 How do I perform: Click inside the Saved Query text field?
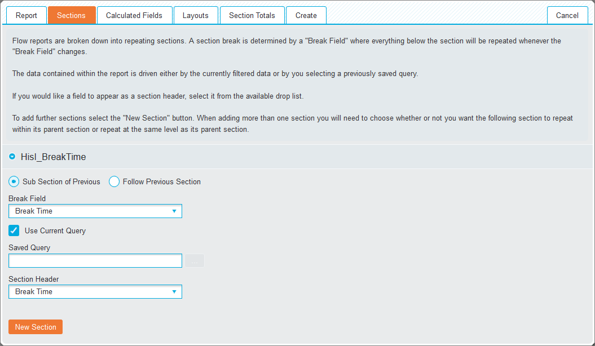point(95,261)
